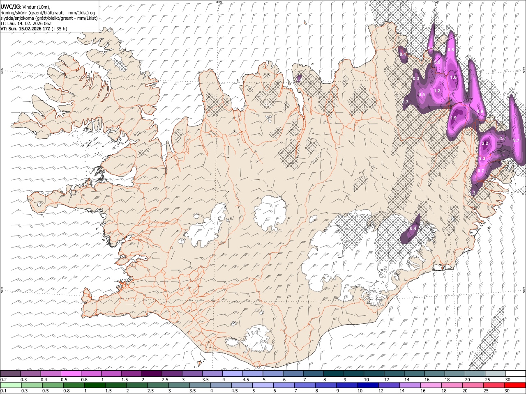This screenshot has width=526, height=394.
Task: Click the '0.1' label in the rain legend
Action: click(x=4, y=391)
